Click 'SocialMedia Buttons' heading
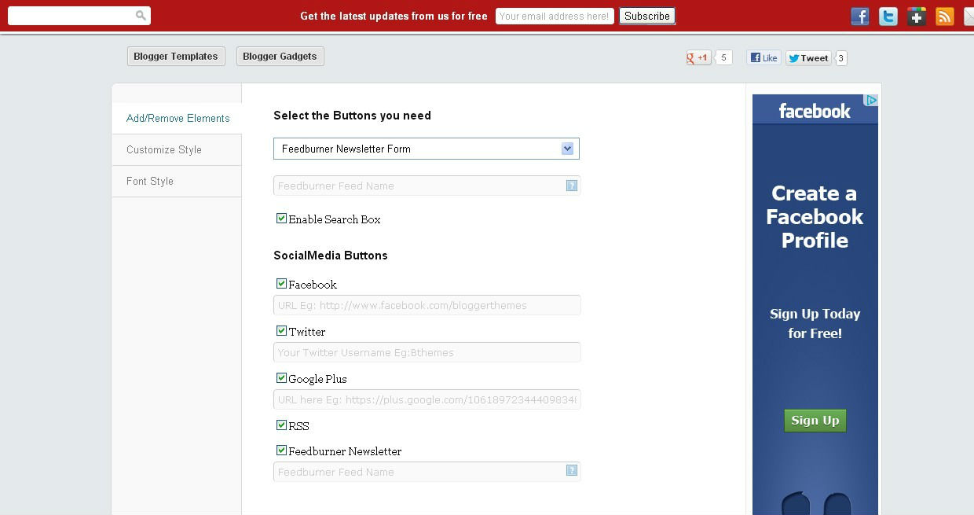This screenshot has width=974, height=515. click(x=331, y=256)
